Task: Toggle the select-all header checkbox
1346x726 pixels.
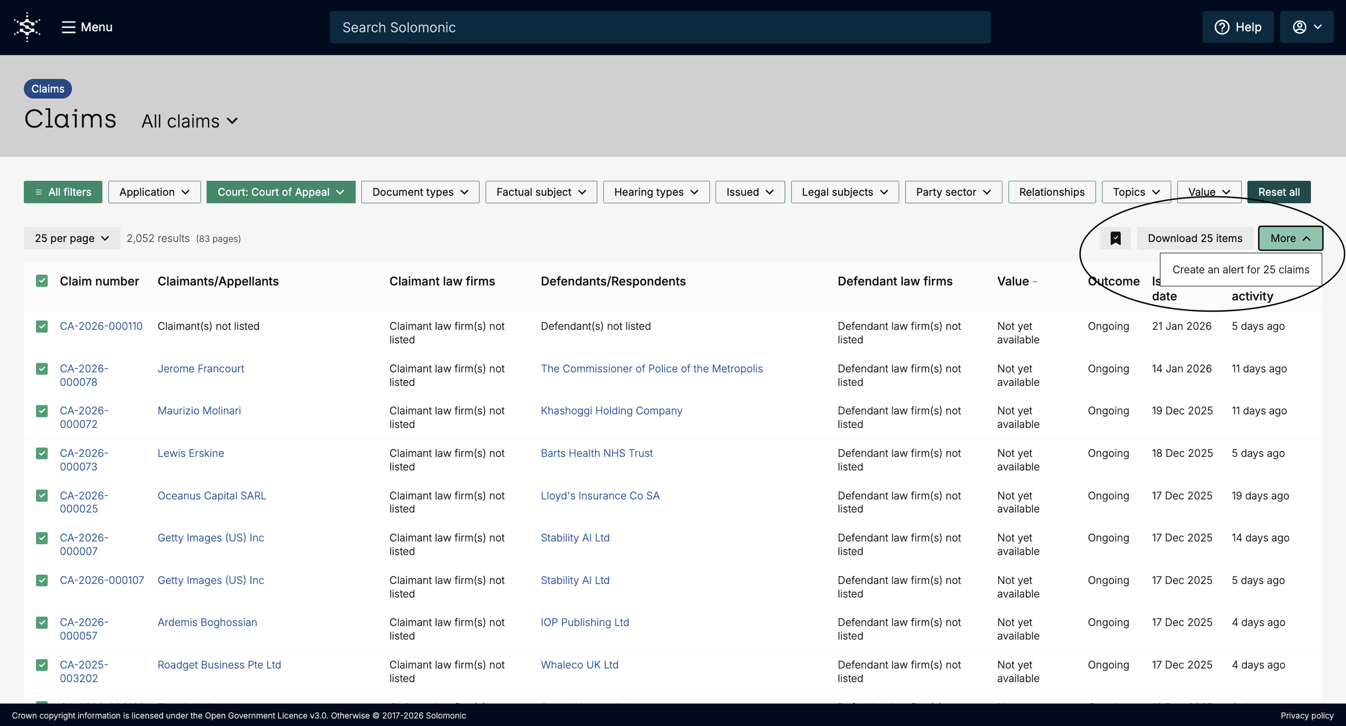Action: point(42,281)
